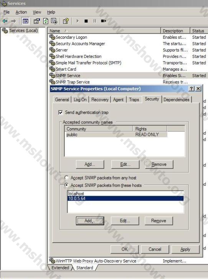Click the Refresh toolbar icon
208x279 pixels.
click(46, 21)
